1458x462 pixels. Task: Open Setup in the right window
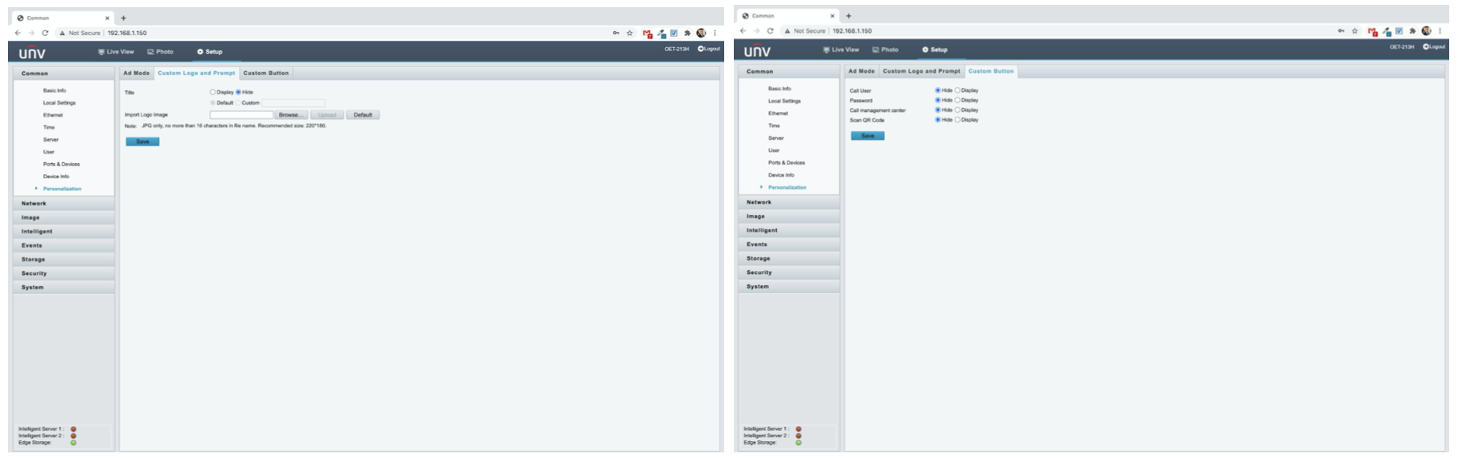pyautogui.click(x=934, y=50)
